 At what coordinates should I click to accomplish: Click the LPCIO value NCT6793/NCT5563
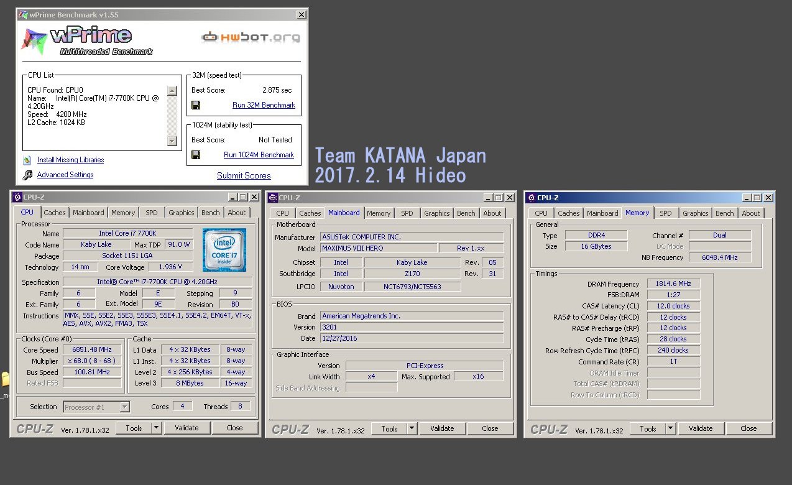tap(412, 287)
